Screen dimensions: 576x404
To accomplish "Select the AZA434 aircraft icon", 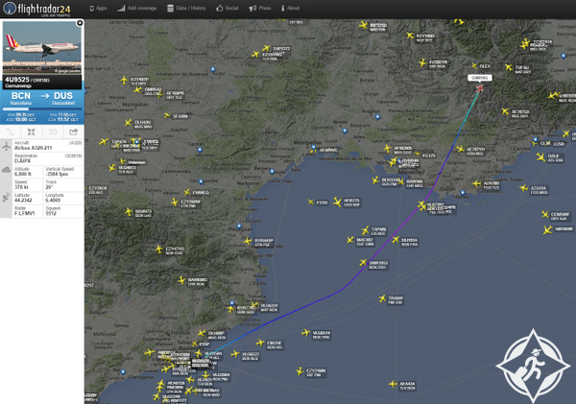I will pyautogui.click(x=393, y=384).
